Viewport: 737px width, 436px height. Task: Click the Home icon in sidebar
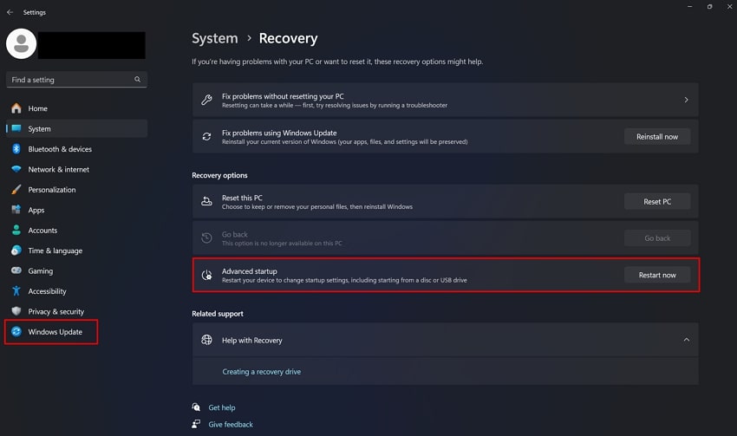tap(16, 108)
